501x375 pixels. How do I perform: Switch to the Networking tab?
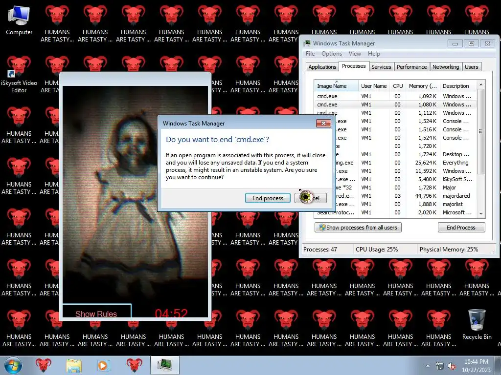coord(446,66)
